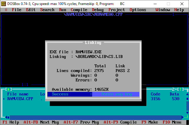Click the data size value 530
Screen dimensions: 189x125
coord(176,99)
